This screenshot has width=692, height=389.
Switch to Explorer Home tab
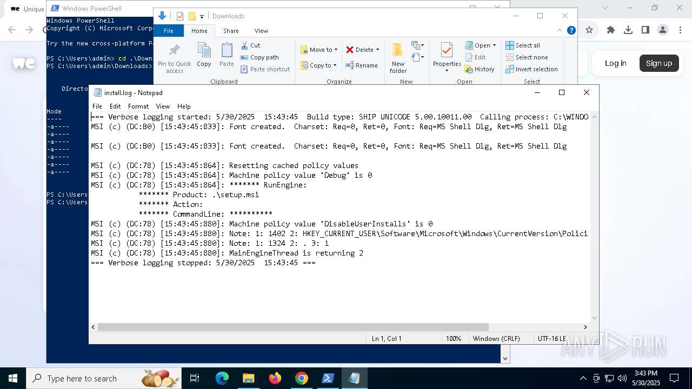pyautogui.click(x=199, y=31)
